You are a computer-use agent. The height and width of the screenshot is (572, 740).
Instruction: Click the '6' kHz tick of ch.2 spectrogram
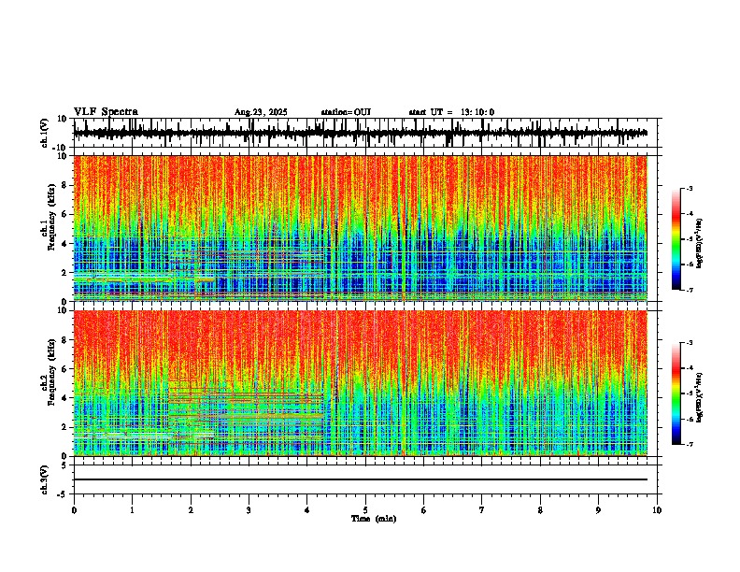[65, 368]
